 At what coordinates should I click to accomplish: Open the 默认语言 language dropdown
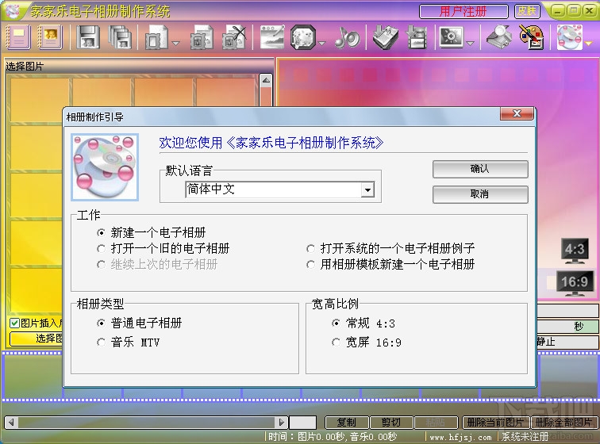(x=367, y=189)
